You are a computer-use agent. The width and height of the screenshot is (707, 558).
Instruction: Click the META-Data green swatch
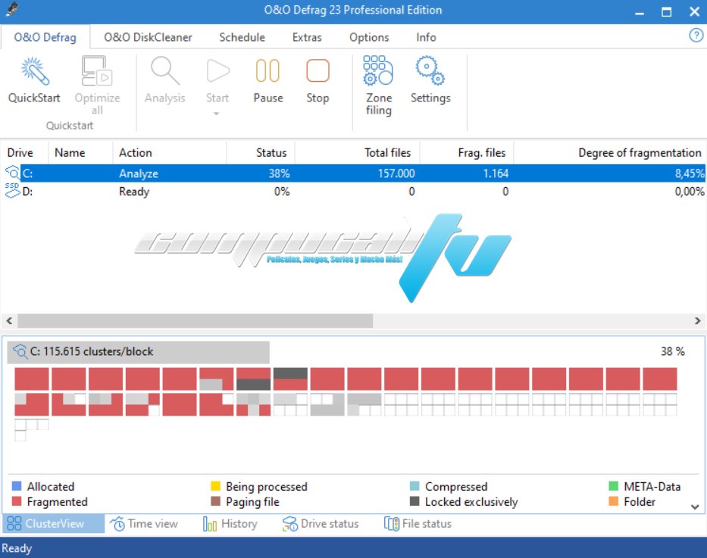click(613, 486)
